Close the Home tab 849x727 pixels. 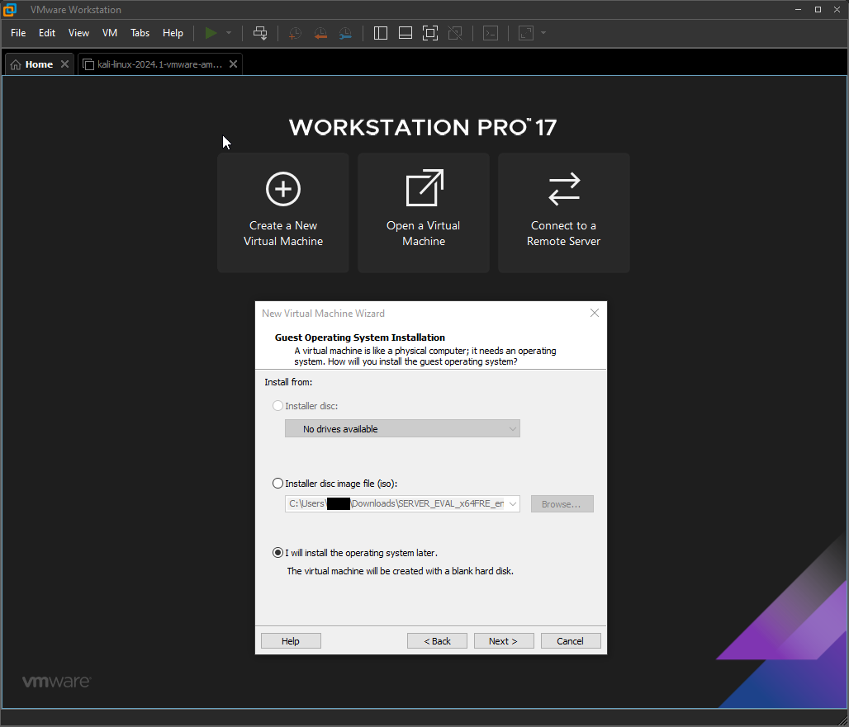pos(64,64)
